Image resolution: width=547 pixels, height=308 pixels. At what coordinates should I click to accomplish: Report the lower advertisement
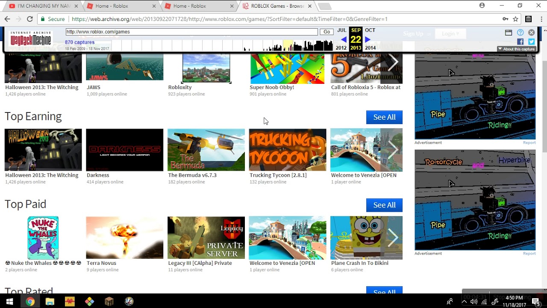[x=529, y=253]
